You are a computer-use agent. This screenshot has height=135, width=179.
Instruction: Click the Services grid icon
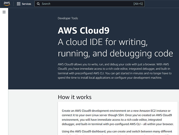click(19, 4)
